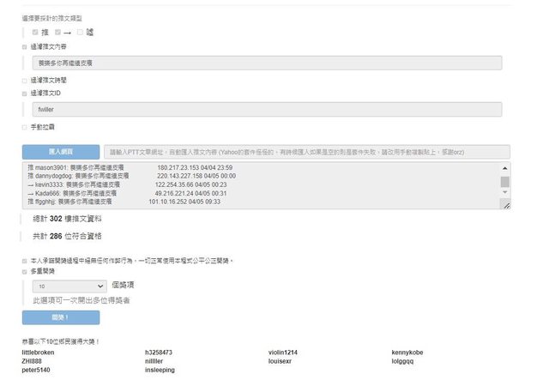Open the prize count dropdown showing 10
This screenshot has width=549, height=386.
68,285
